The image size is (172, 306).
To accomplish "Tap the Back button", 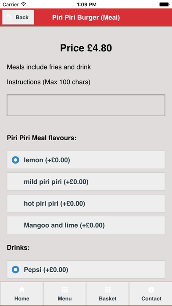I will 18,17.
